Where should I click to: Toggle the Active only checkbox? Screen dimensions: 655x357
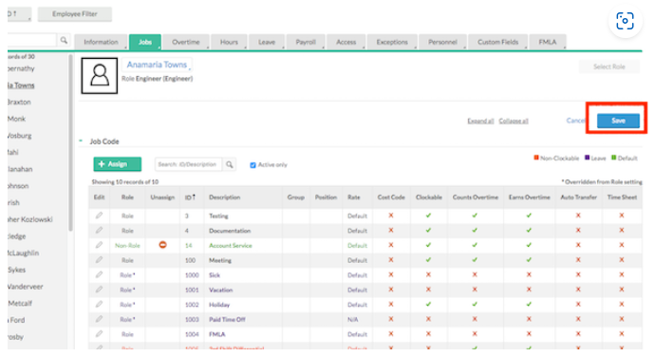click(253, 165)
